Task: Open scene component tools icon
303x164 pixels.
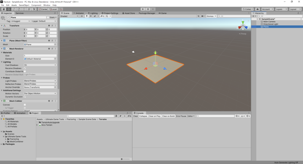Action: click(199, 16)
